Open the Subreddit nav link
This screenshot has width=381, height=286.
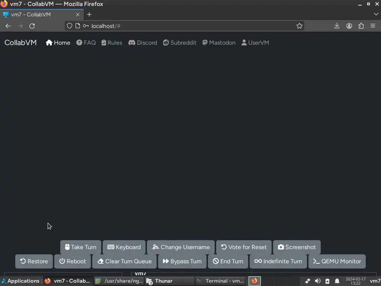pyautogui.click(x=180, y=42)
